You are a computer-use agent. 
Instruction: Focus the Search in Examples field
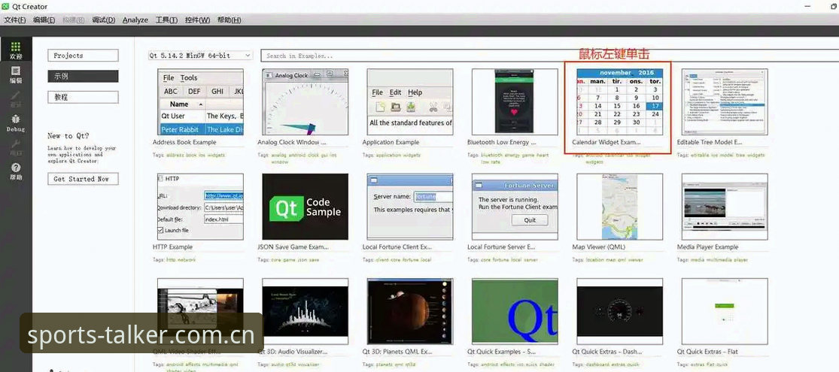coord(549,56)
